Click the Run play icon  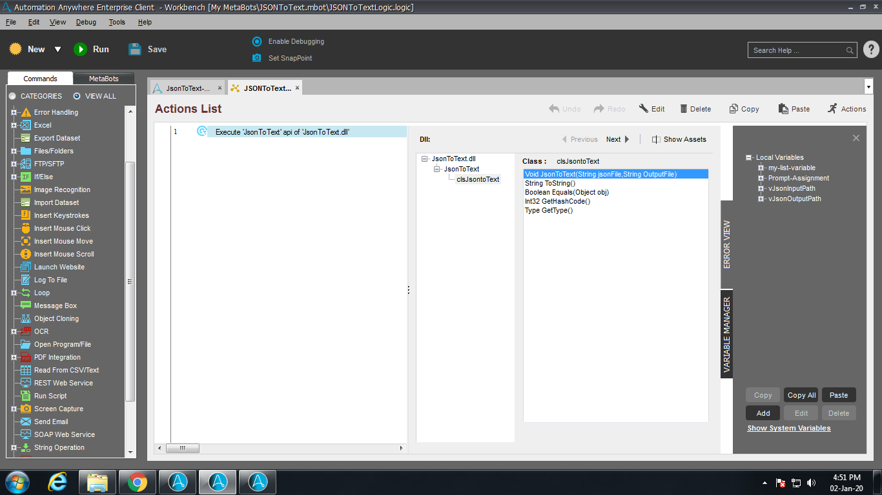[x=80, y=49]
